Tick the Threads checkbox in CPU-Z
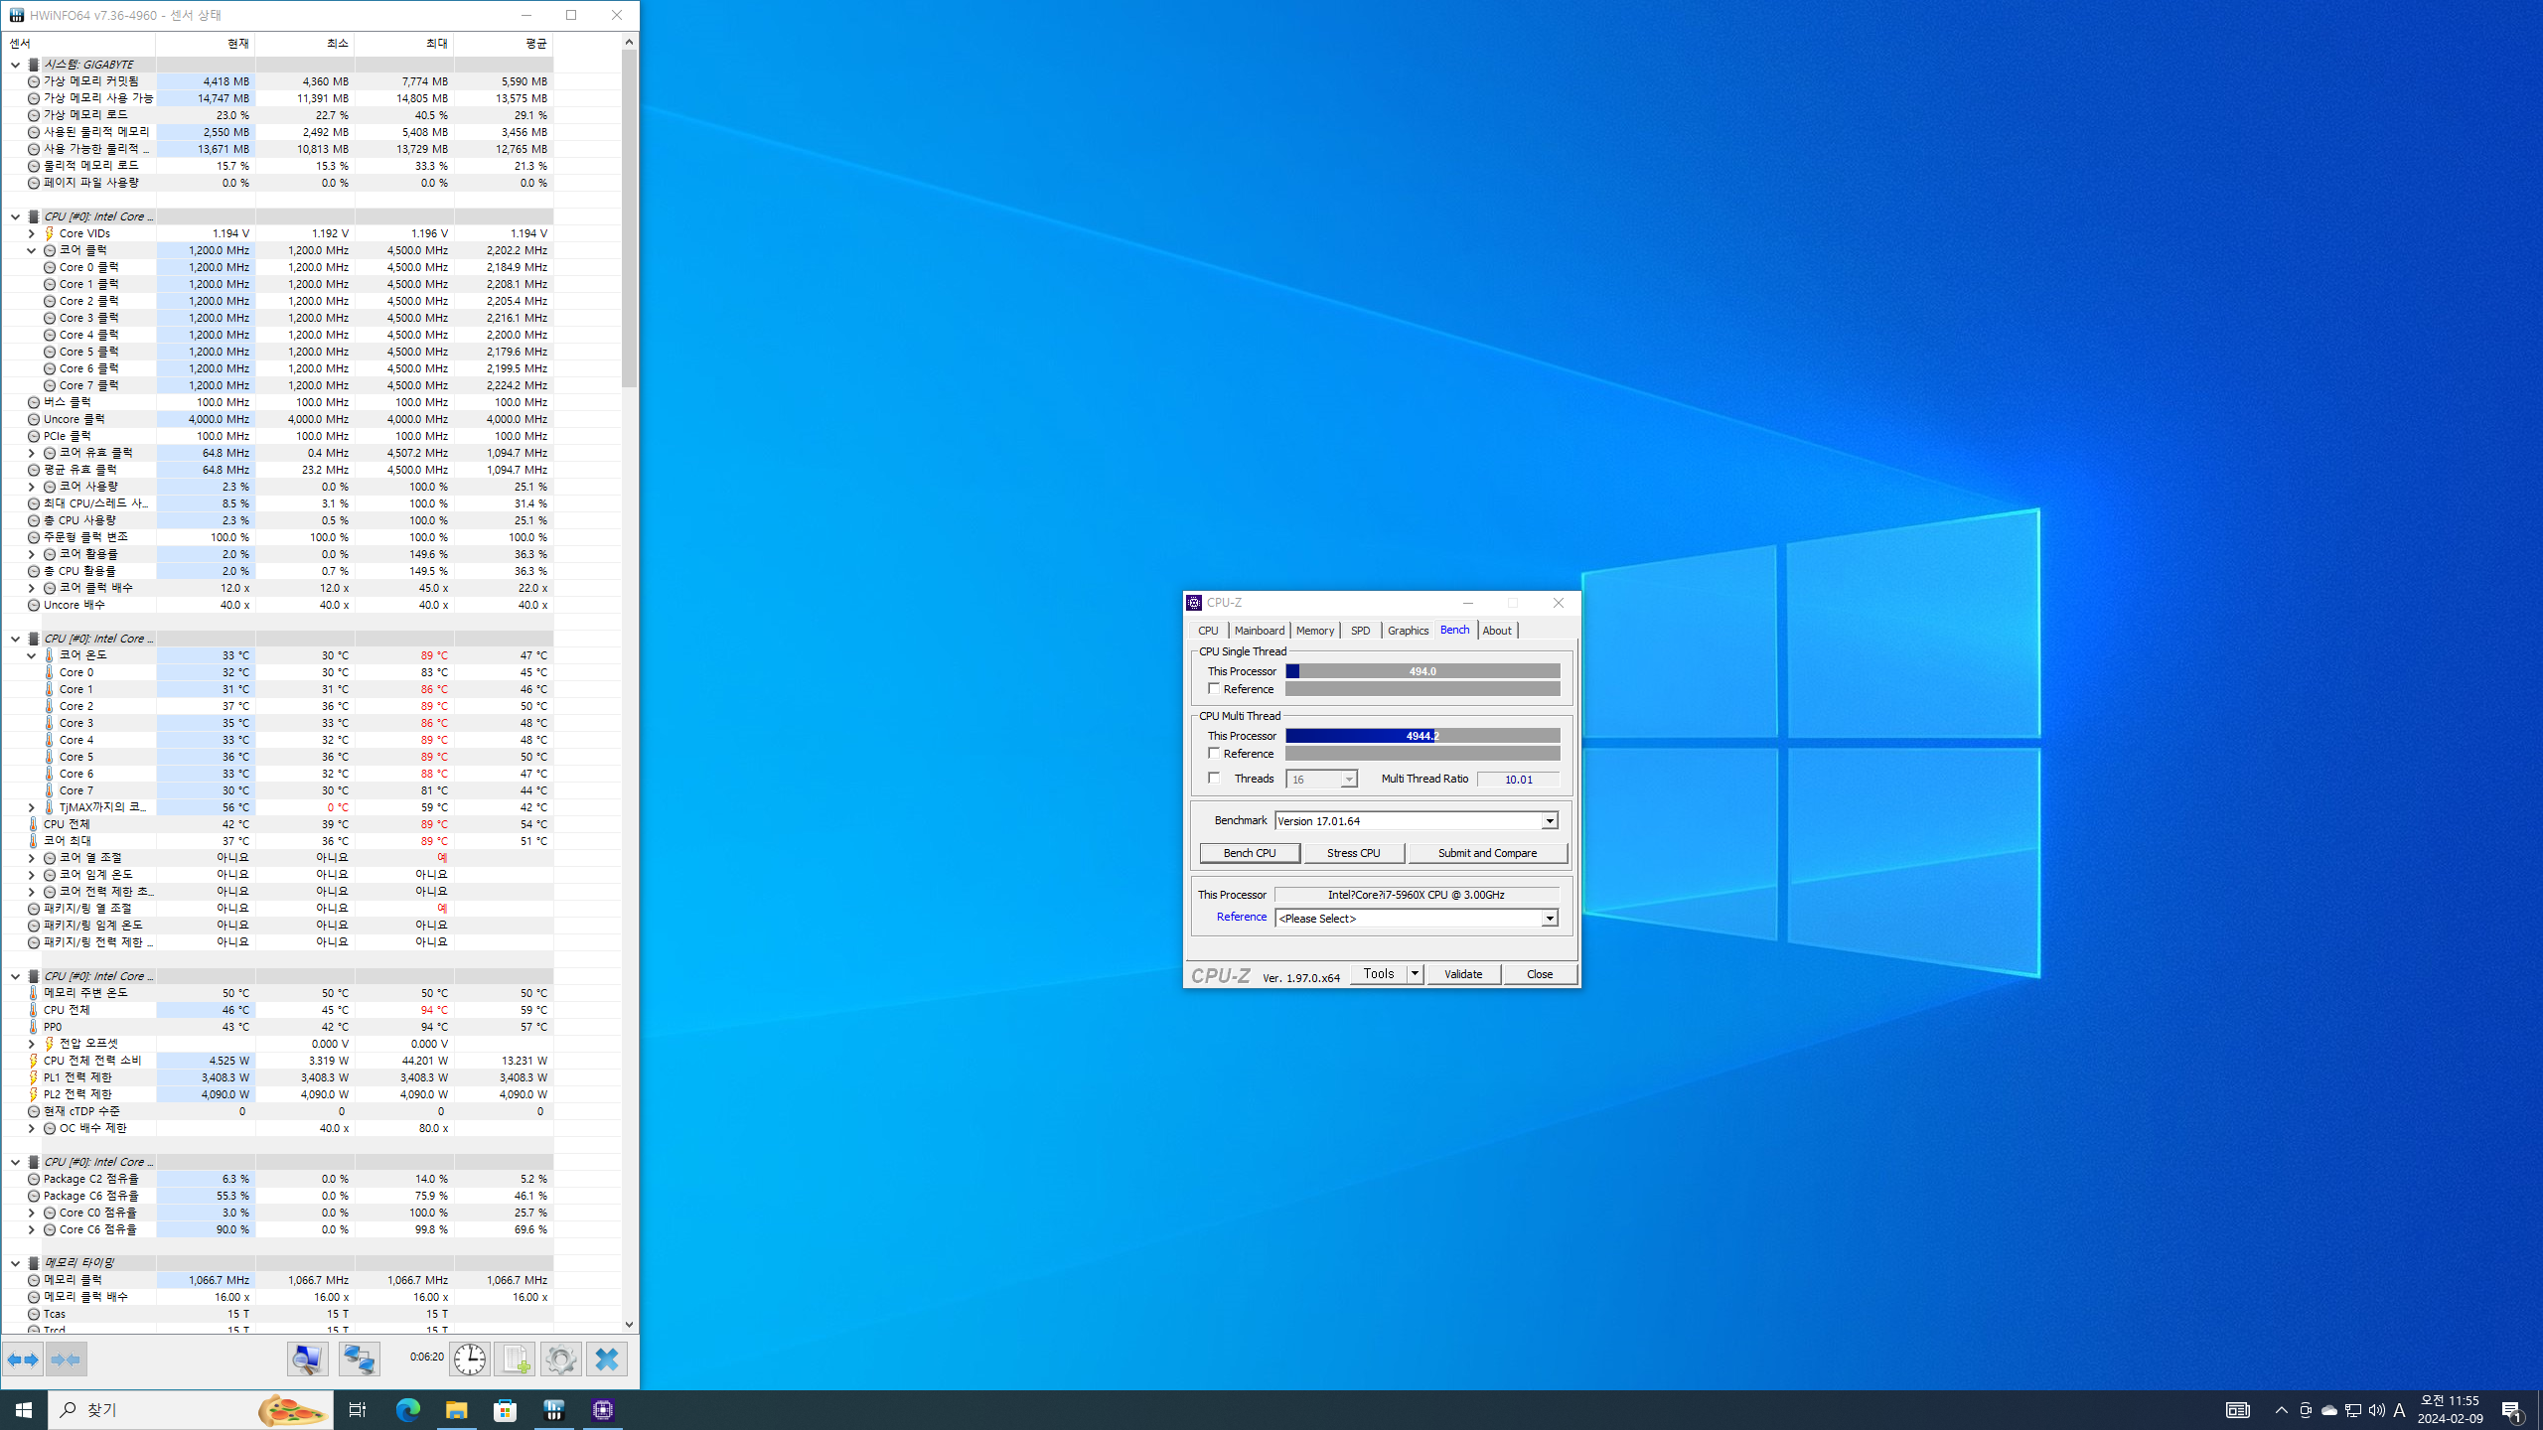Image resolution: width=2543 pixels, height=1430 pixels. click(x=1214, y=779)
